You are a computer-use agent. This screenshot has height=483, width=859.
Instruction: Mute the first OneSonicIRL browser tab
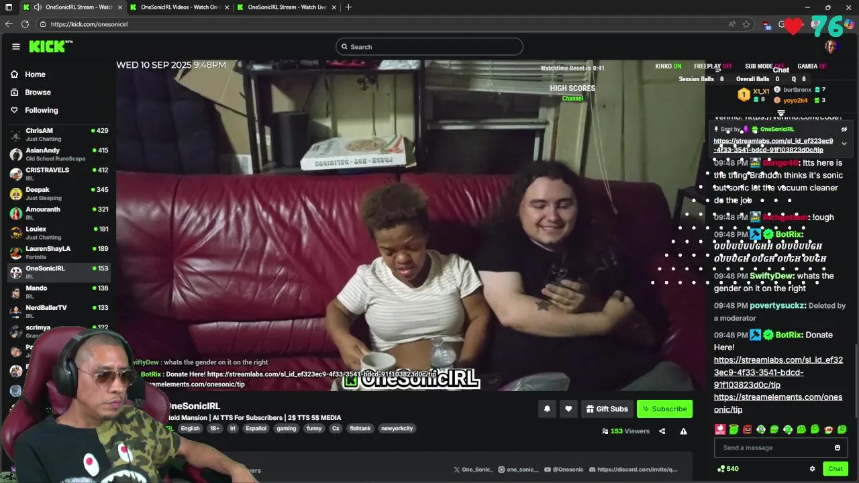[x=38, y=7]
